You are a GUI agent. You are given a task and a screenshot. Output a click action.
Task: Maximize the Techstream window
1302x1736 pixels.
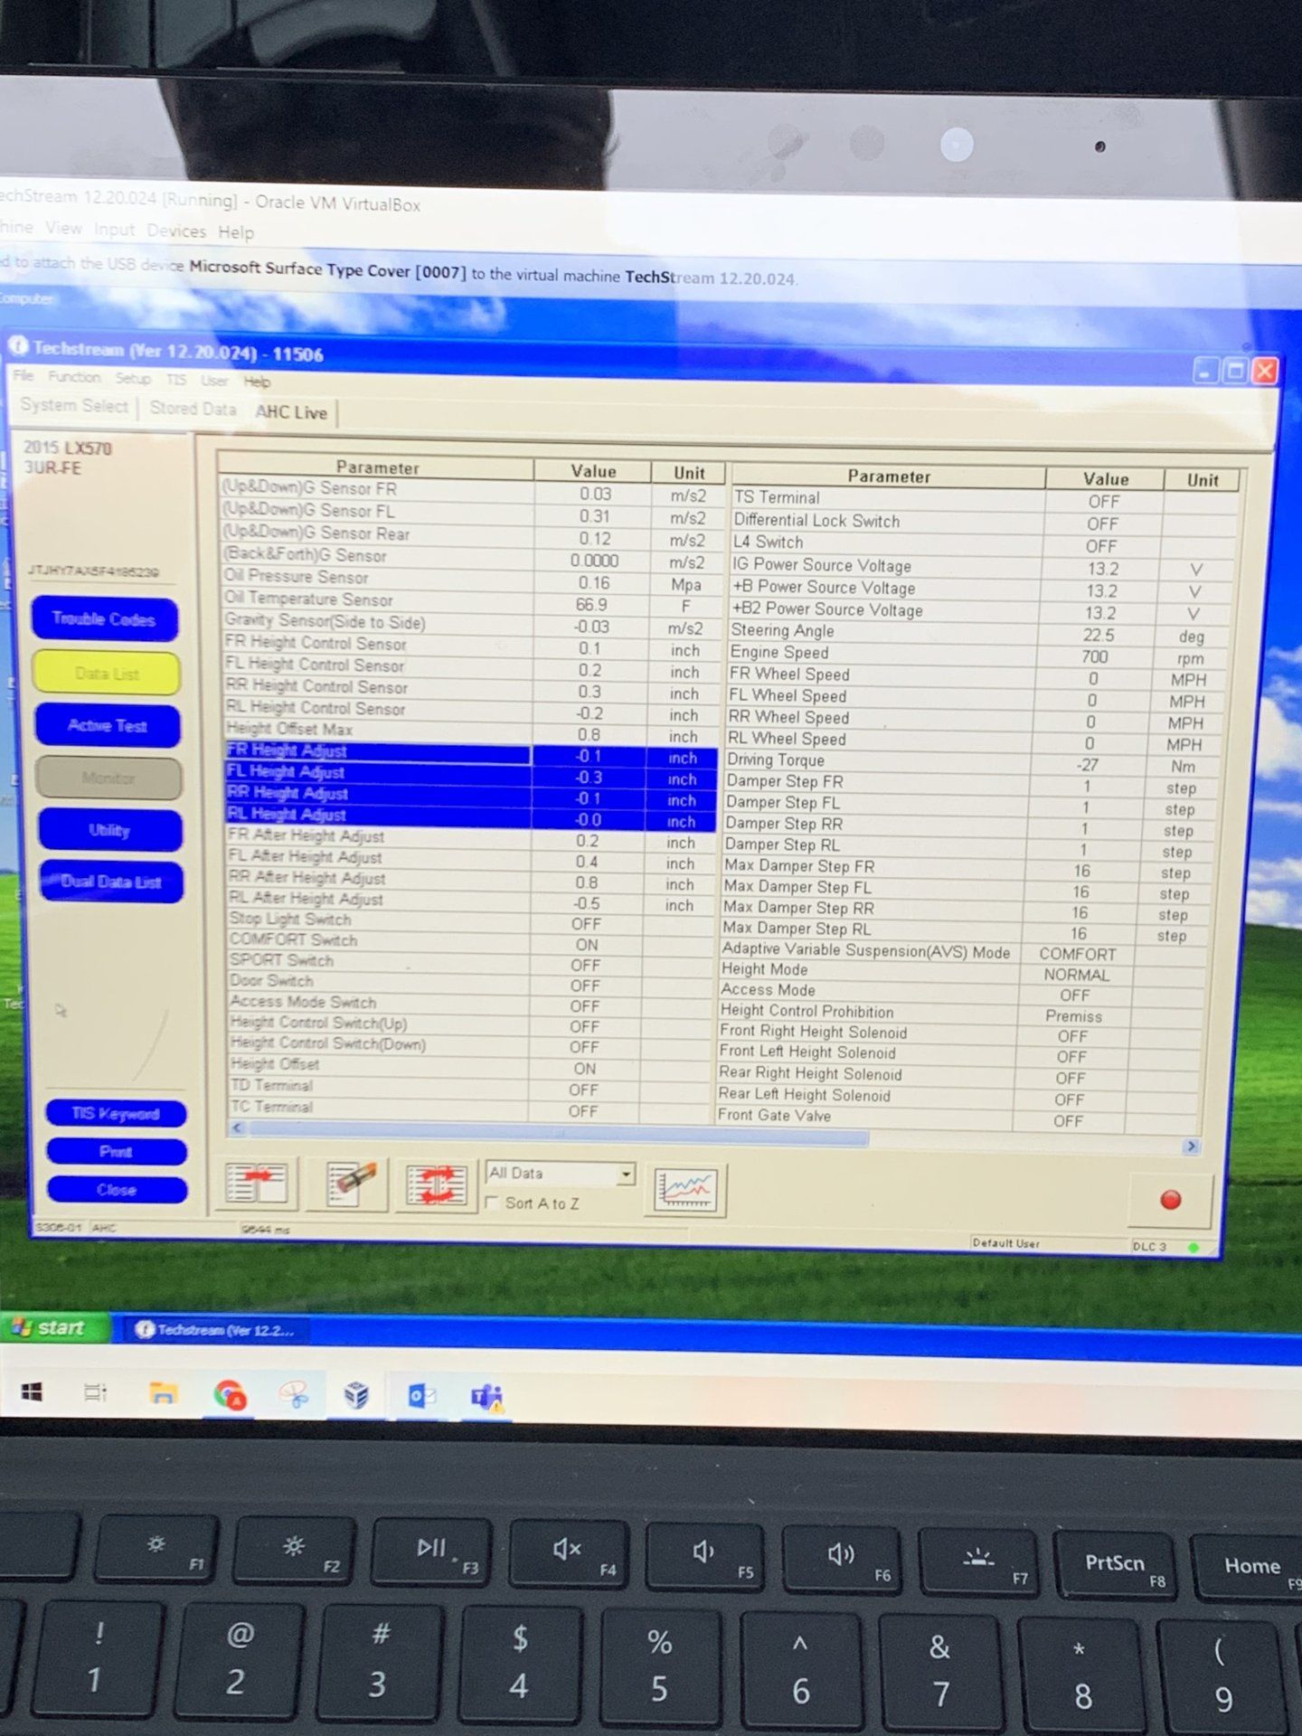coord(1234,370)
